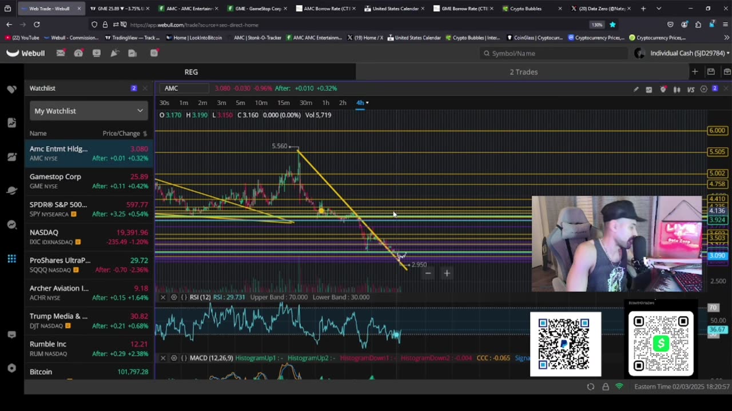Select the 30s timeframe
Screen dimensions: 732x411
[164, 103]
